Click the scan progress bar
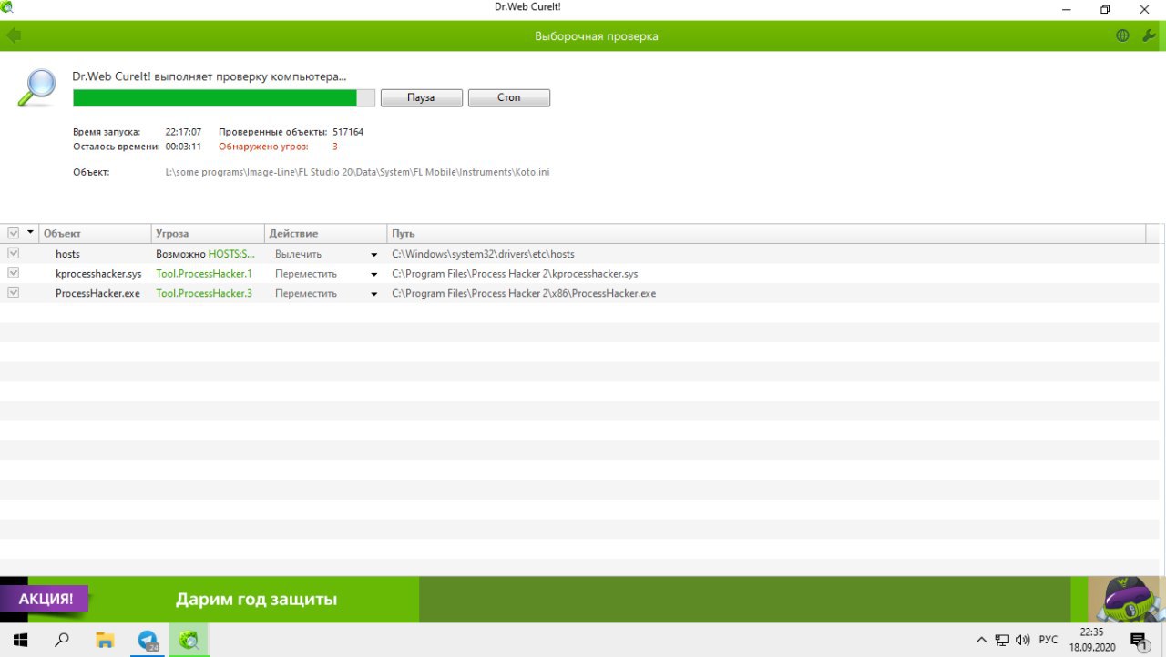Screen dimensions: 1166x657 pos(223,98)
